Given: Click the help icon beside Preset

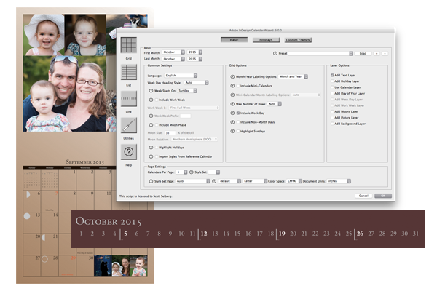Looking at the screenshot, I should 275,53.
